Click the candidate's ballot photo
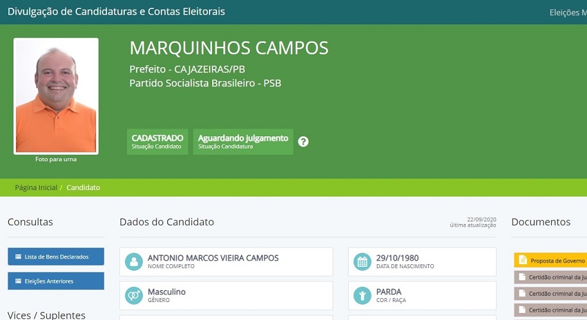 coord(56,96)
